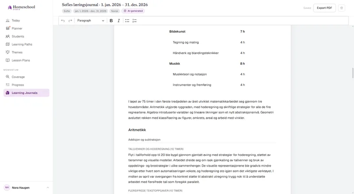
Task: Toggle italic formatting
Action: point(119,20)
